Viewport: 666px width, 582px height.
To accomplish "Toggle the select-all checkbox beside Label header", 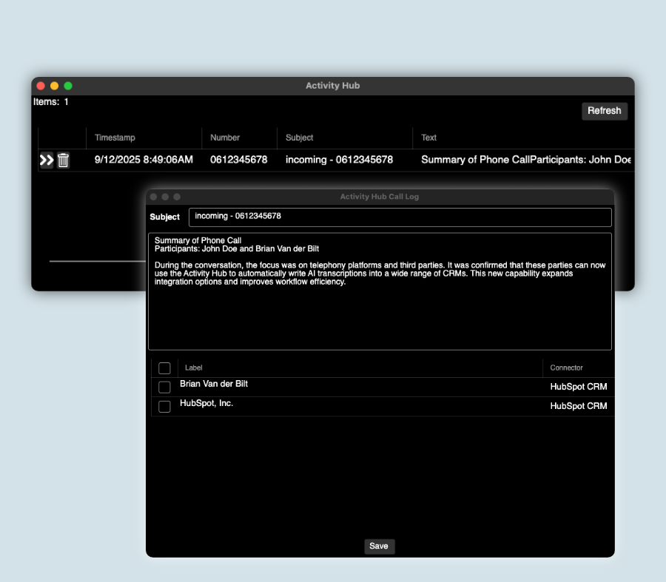I will coord(164,368).
